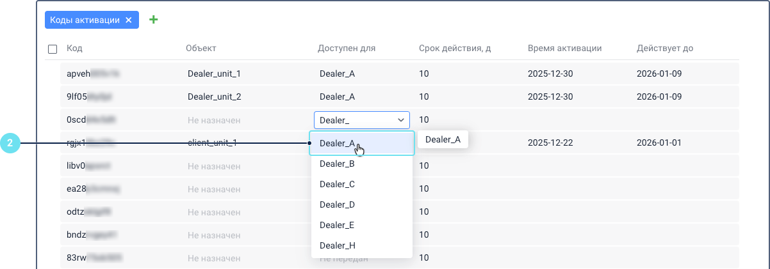Click the code cell starting with ea28
The height and width of the screenshot is (269, 770).
coord(94,188)
